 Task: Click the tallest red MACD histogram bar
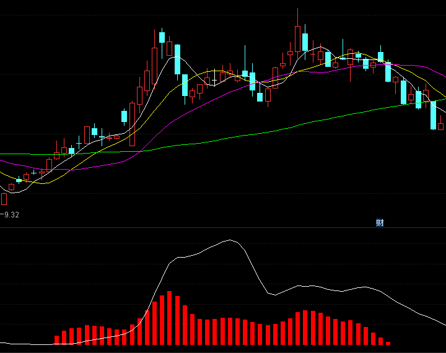coord(170,318)
